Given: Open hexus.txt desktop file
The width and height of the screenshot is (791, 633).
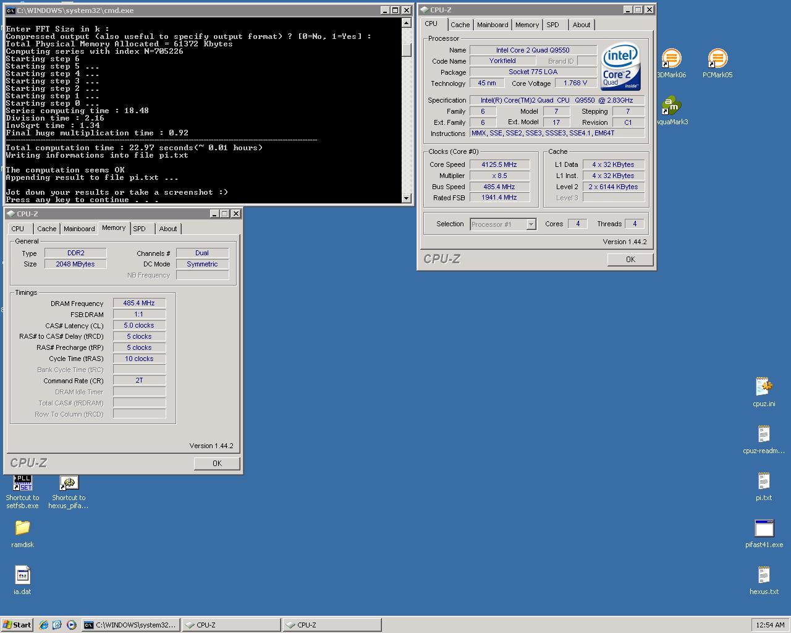Looking at the screenshot, I should (x=764, y=575).
